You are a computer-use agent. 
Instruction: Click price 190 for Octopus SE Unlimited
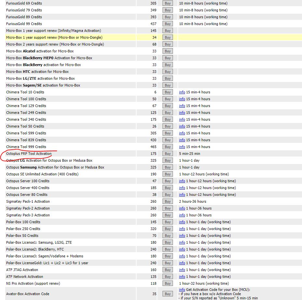[153, 174]
